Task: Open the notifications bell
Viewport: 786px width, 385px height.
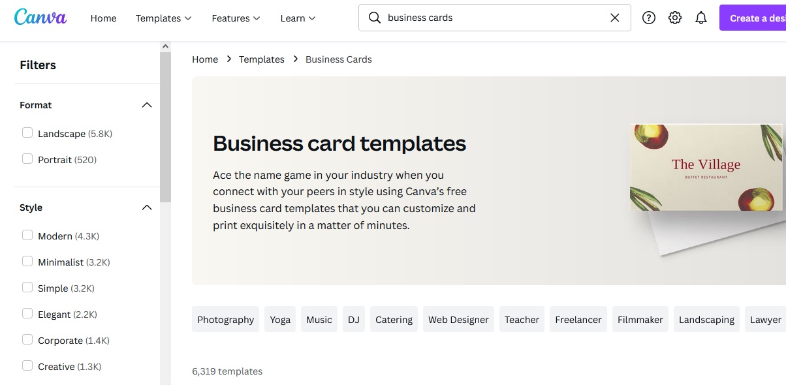Action: tap(701, 17)
